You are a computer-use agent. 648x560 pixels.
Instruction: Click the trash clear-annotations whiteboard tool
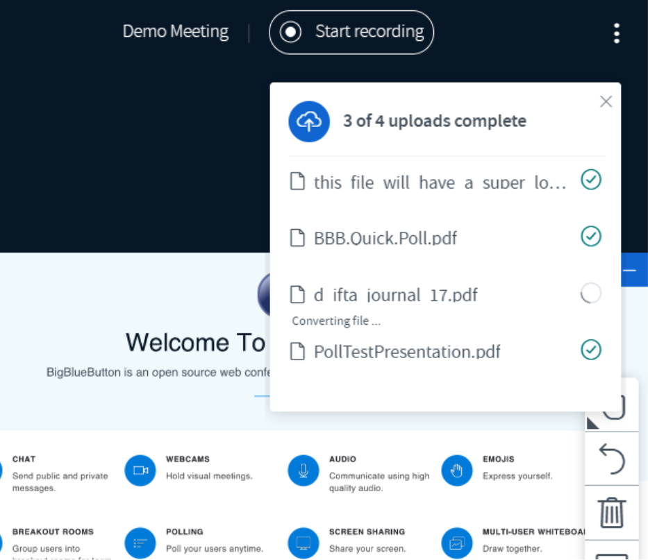(x=612, y=513)
